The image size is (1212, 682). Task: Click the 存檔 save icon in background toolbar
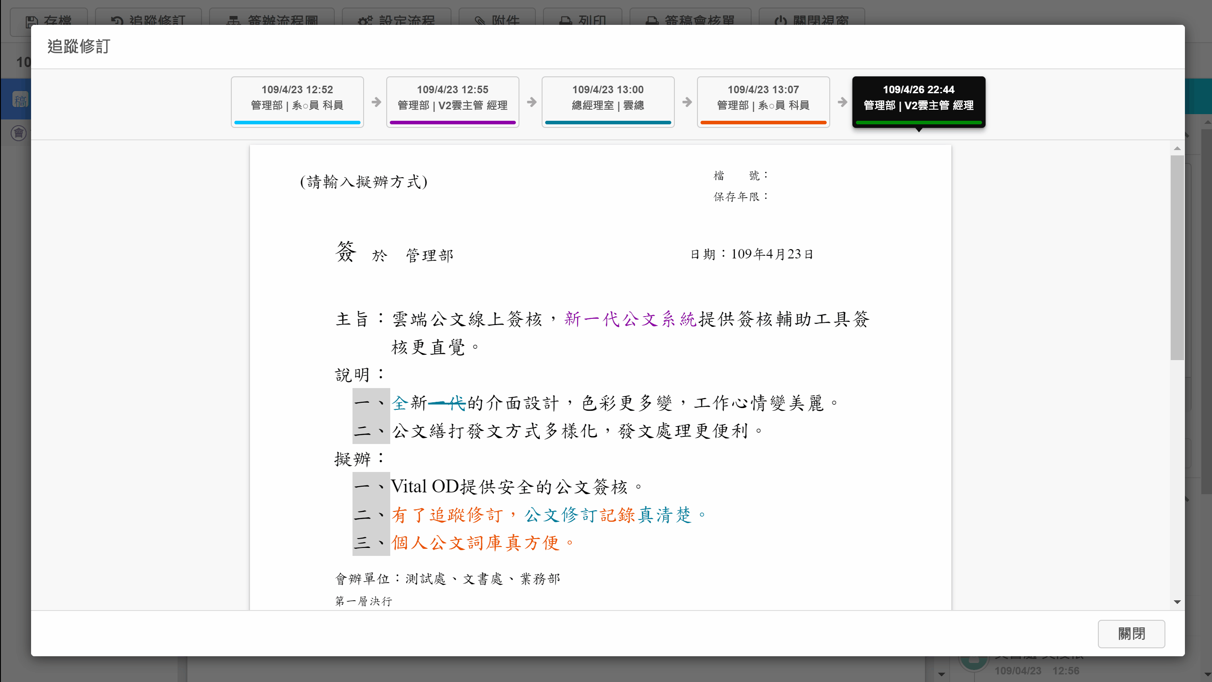[x=32, y=21]
